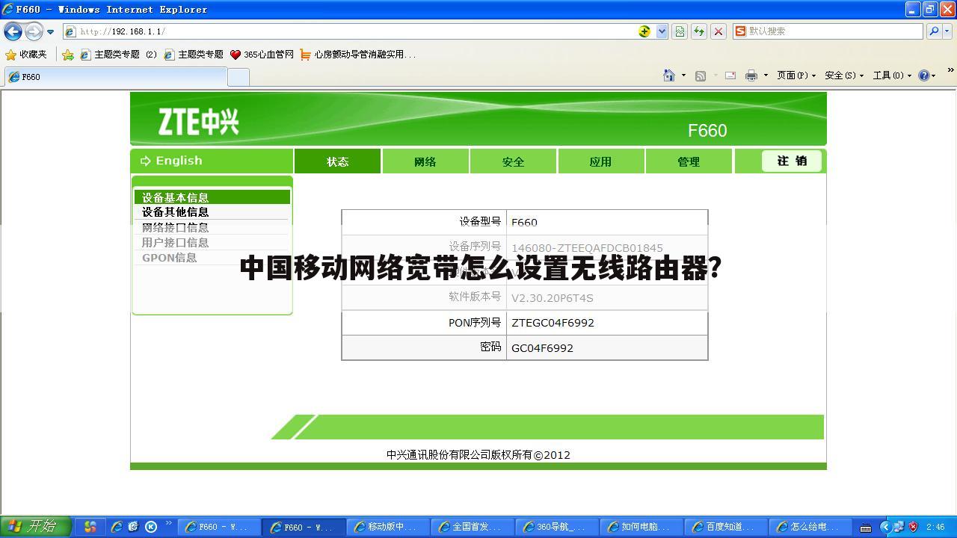Switch to the 移动版中 taskbar window

click(387, 527)
